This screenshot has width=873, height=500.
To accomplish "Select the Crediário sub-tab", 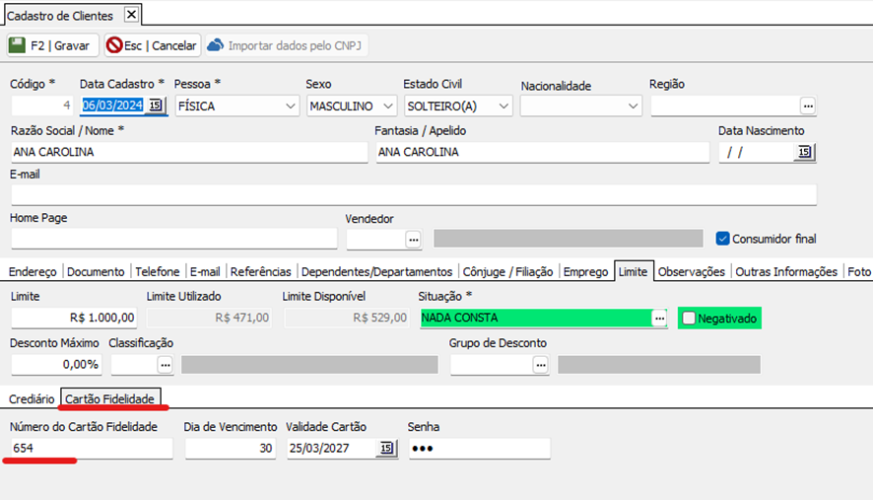I will point(32,398).
